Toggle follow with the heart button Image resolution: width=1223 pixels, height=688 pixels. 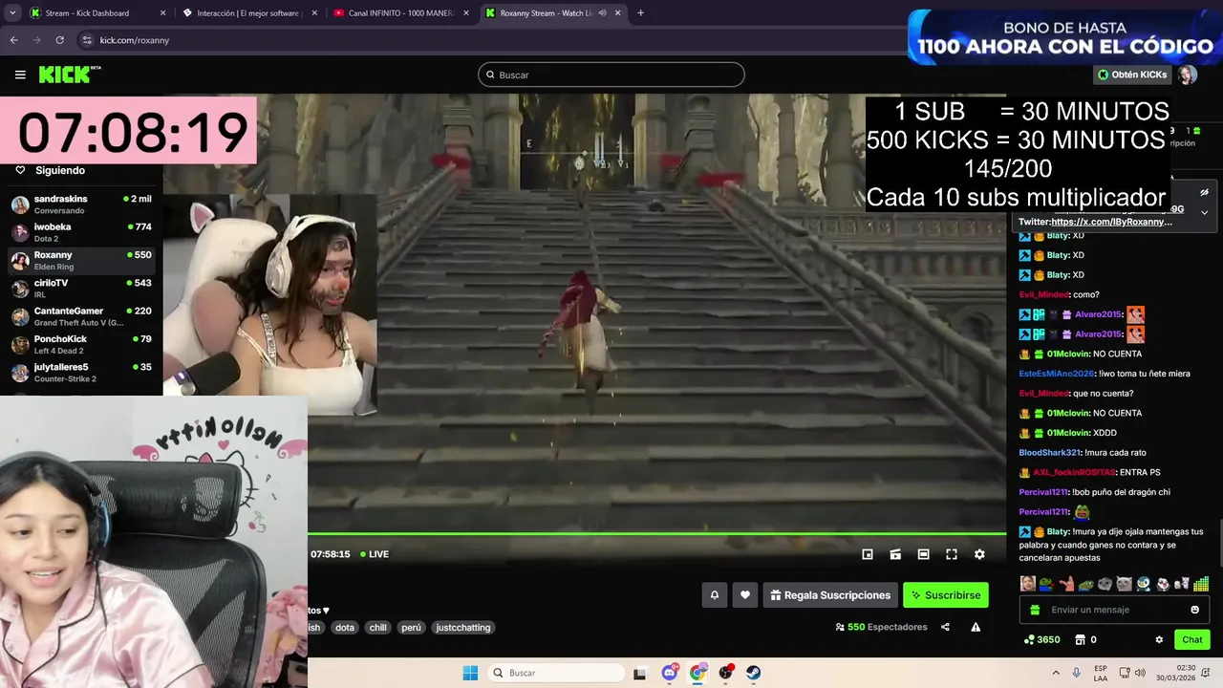pos(745,595)
